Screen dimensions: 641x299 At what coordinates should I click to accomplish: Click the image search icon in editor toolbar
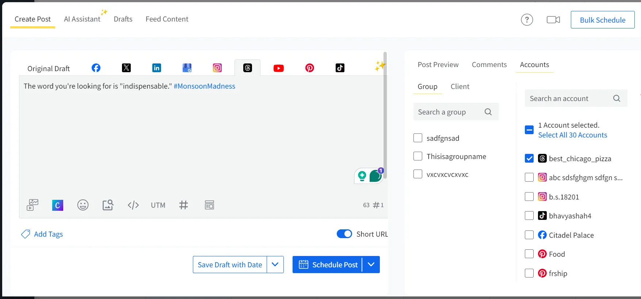pos(108,205)
